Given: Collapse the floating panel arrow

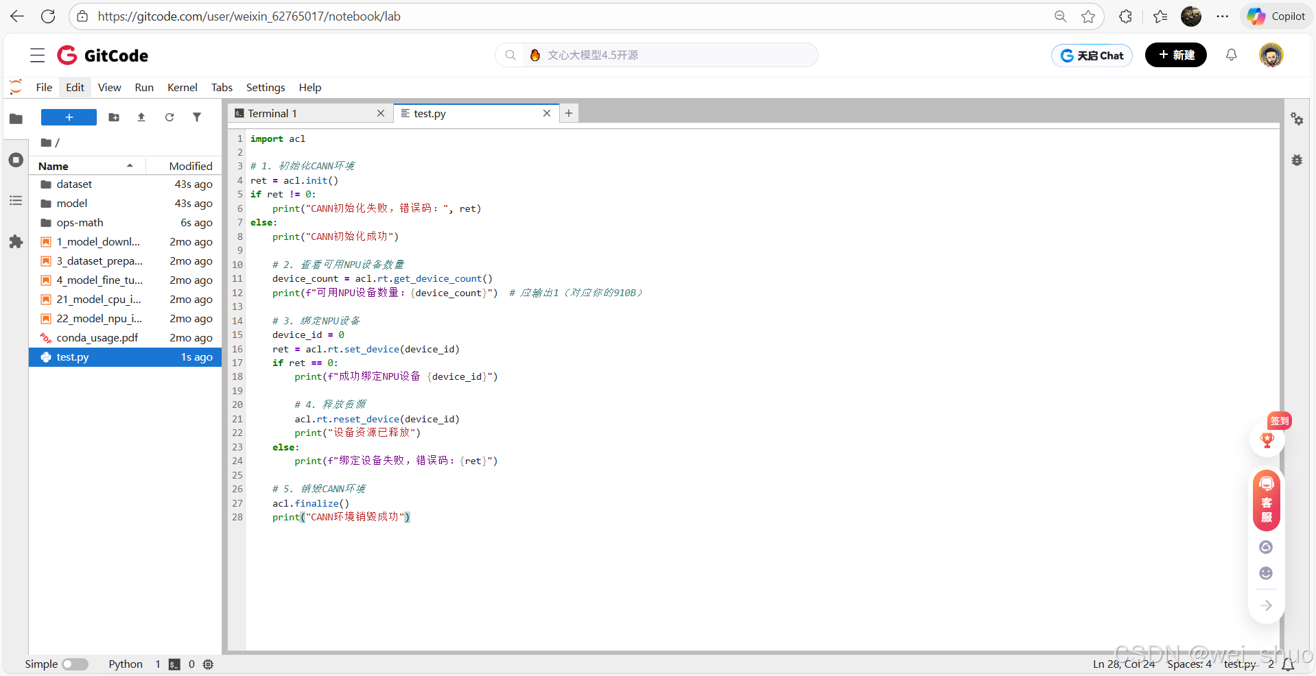Looking at the screenshot, I should (x=1267, y=605).
